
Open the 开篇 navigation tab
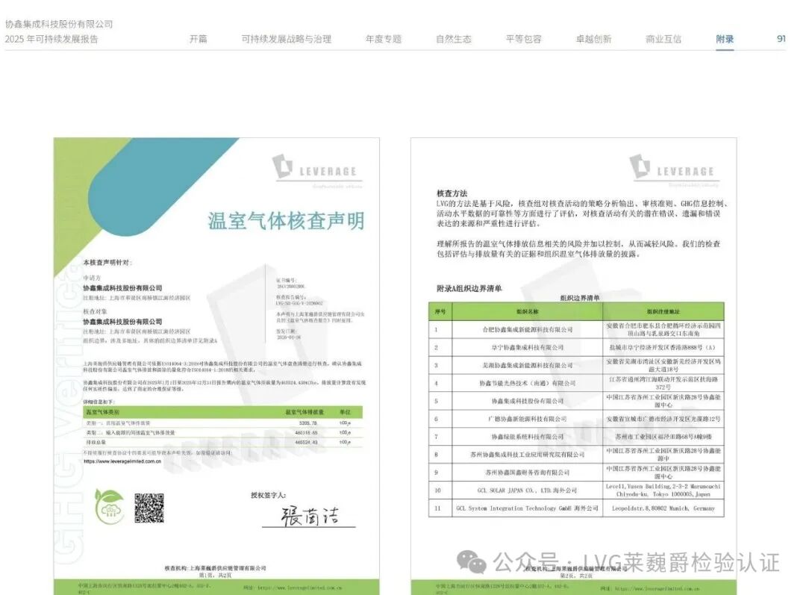(x=198, y=39)
